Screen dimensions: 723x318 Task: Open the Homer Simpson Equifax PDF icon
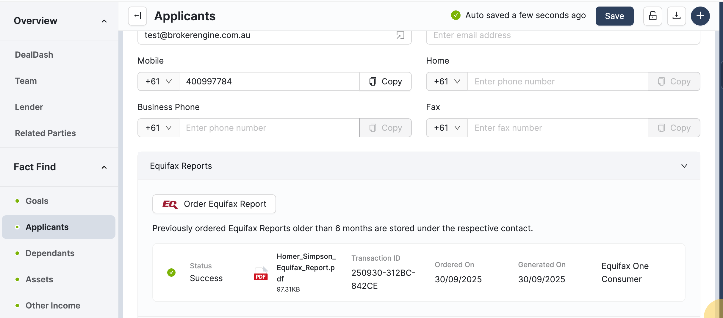click(x=261, y=273)
